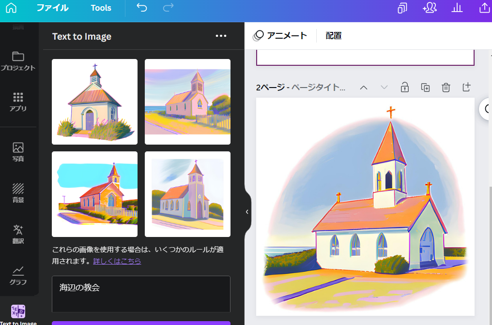Delete page 2 with trash icon
The width and height of the screenshot is (492, 325).
446,88
